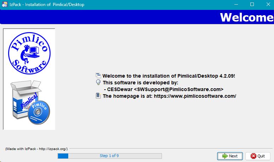The width and height of the screenshot is (274, 162).
Task: Click the Next button
Action: pos(230,156)
